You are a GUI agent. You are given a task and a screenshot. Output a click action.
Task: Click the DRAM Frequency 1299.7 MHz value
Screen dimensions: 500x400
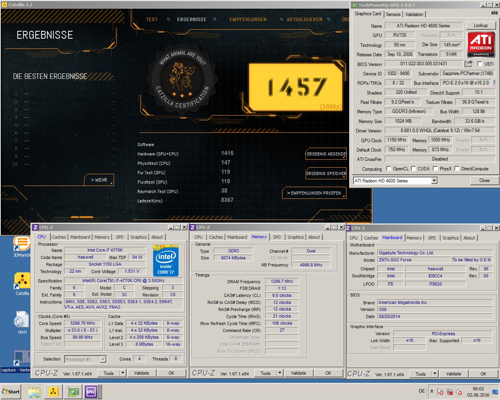point(282,281)
